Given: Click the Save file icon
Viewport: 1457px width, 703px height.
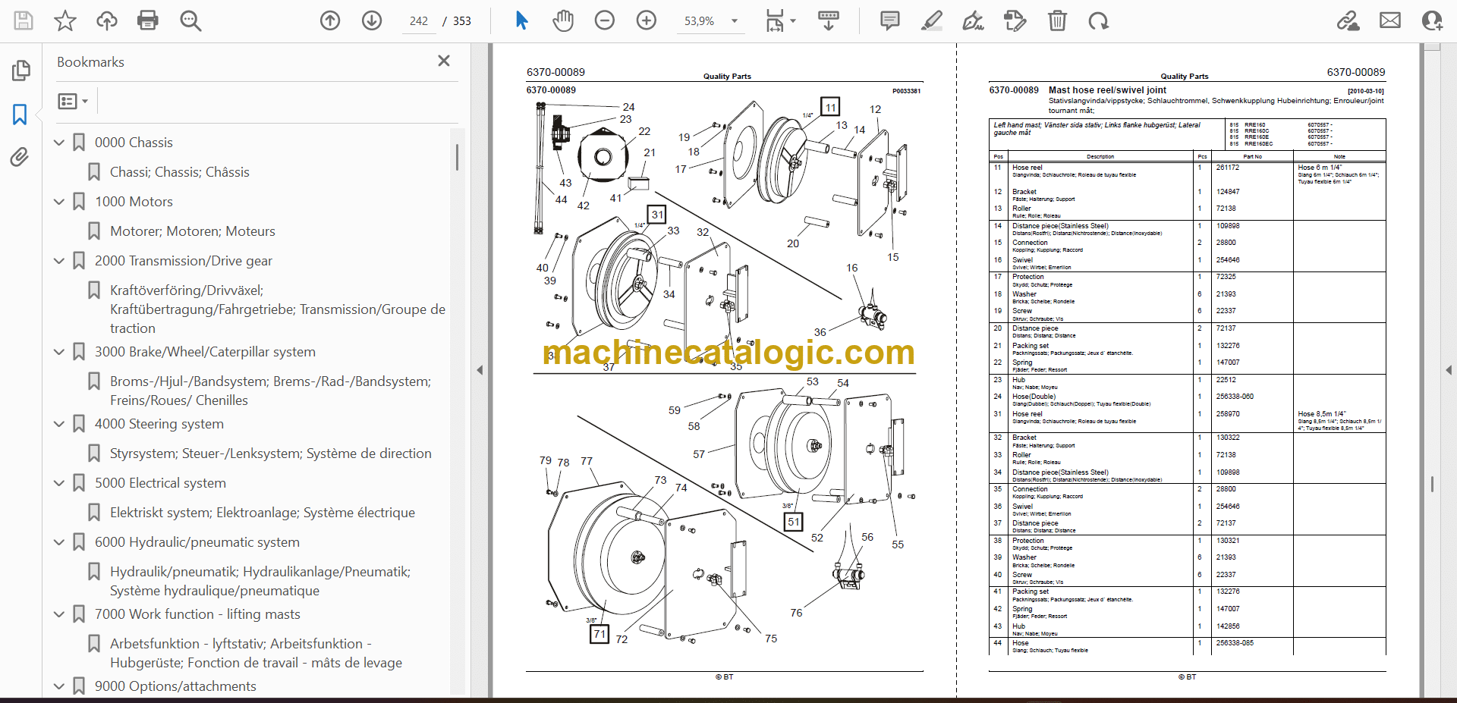Looking at the screenshot, I should point(24,20).
